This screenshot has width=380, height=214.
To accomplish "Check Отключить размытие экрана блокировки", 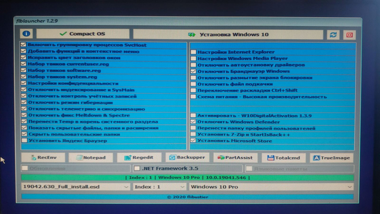I will [193, 78].
